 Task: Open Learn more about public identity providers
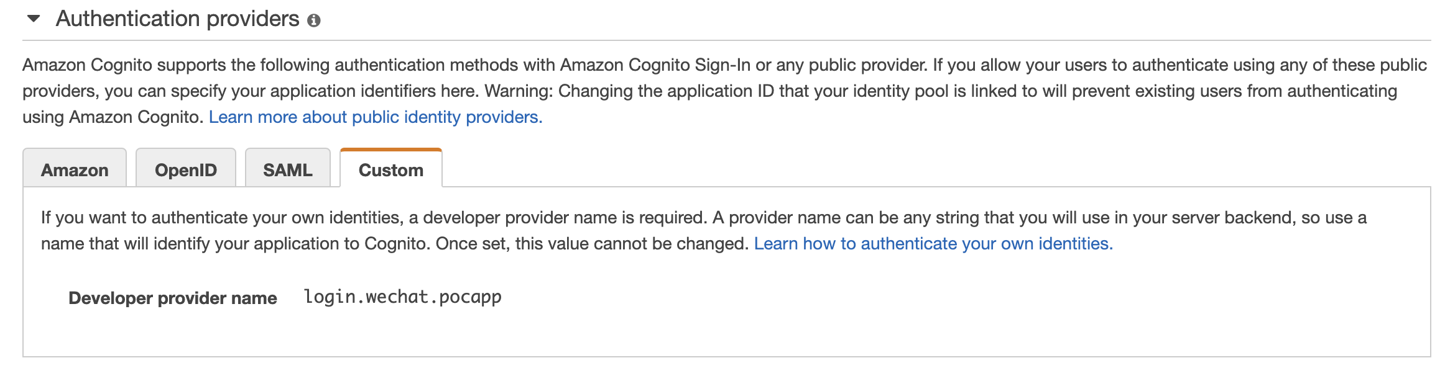point(376,117)
